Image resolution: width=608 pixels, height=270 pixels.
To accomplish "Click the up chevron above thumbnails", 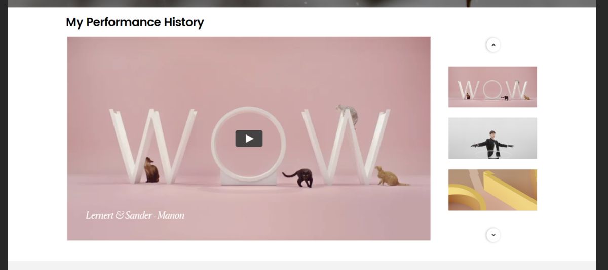I will pyautogui.click(x=493, y=45).
